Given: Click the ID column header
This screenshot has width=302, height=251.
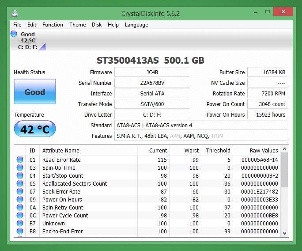Looking at the screenshot, I should click(x=32, y=150).
